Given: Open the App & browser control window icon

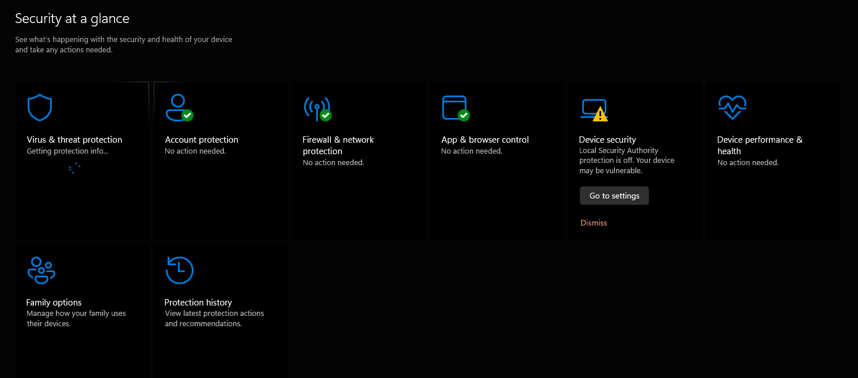Looking at the screenshot, I should [x=455, y=108].
